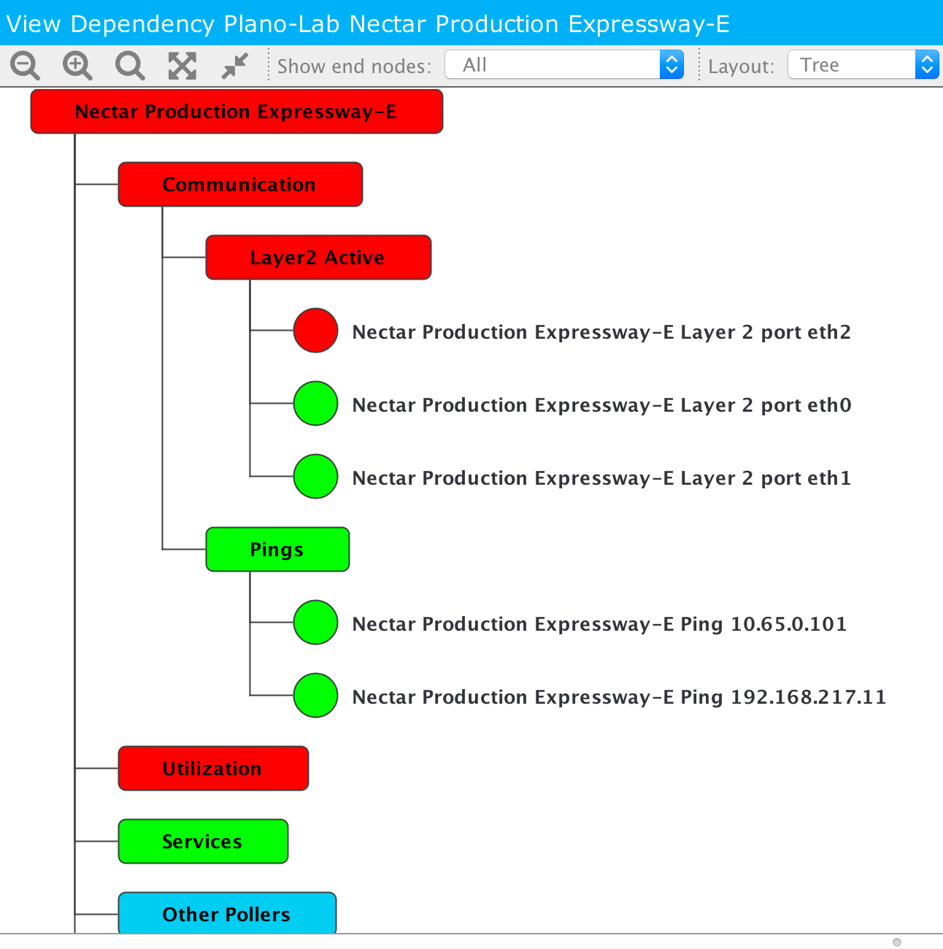943x949 pixels.
Task: Select the Other Pollers node
Action: (227, 913)
